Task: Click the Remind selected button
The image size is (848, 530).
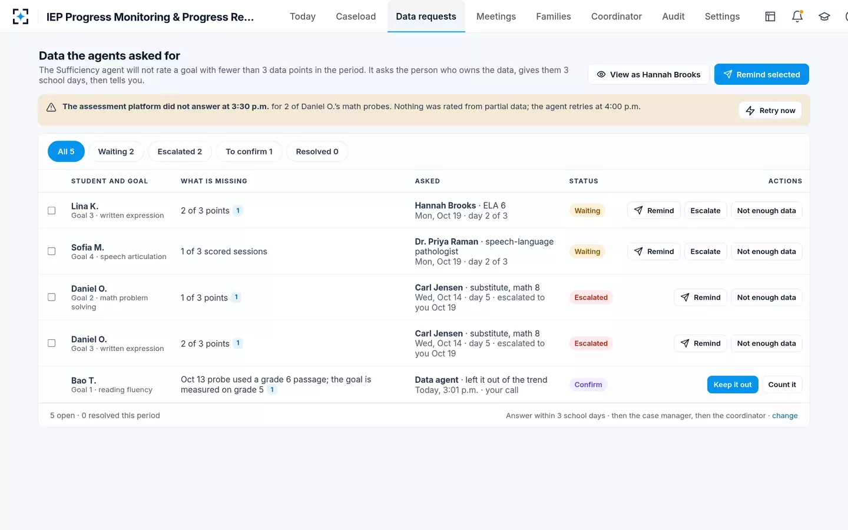Action: [761, 74]
